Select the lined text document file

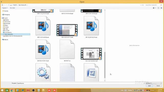(x=67, y=72)
